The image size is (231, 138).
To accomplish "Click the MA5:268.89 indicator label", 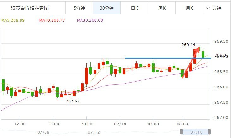I will click(x=13, y=20).
